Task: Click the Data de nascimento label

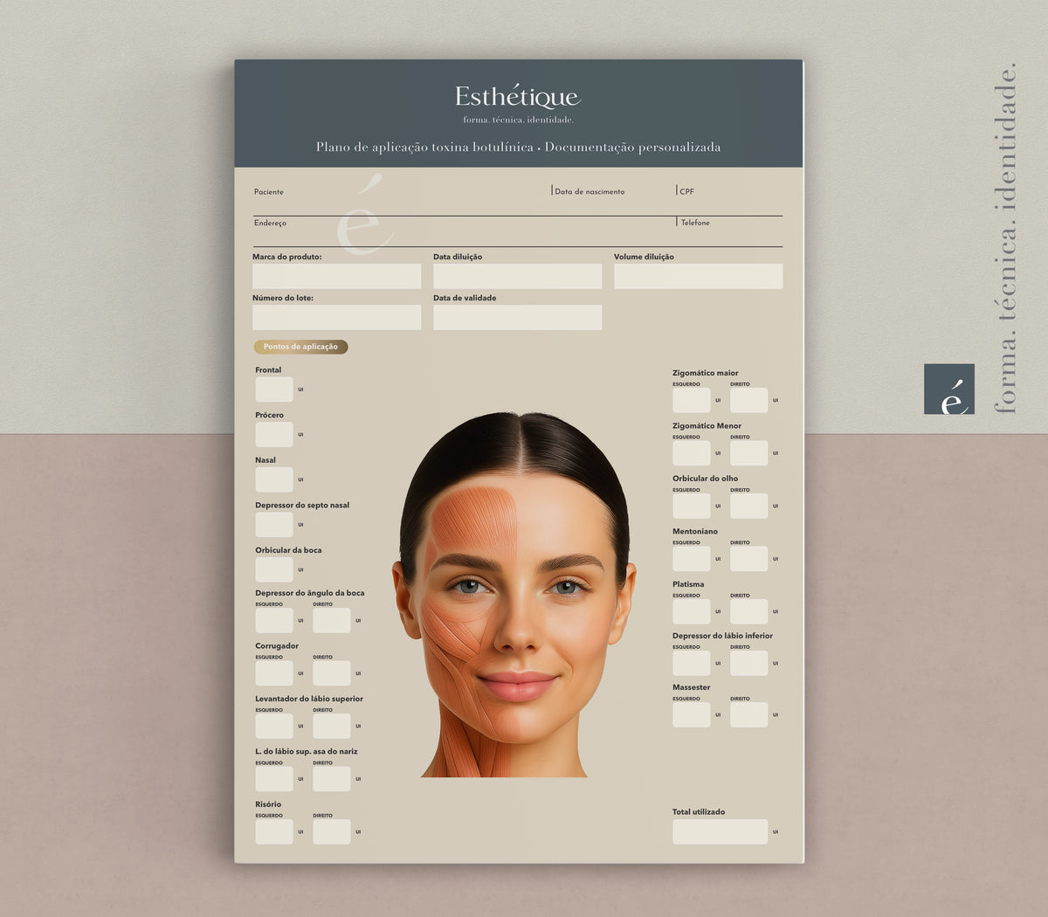Action: click(x=589, y=192)
